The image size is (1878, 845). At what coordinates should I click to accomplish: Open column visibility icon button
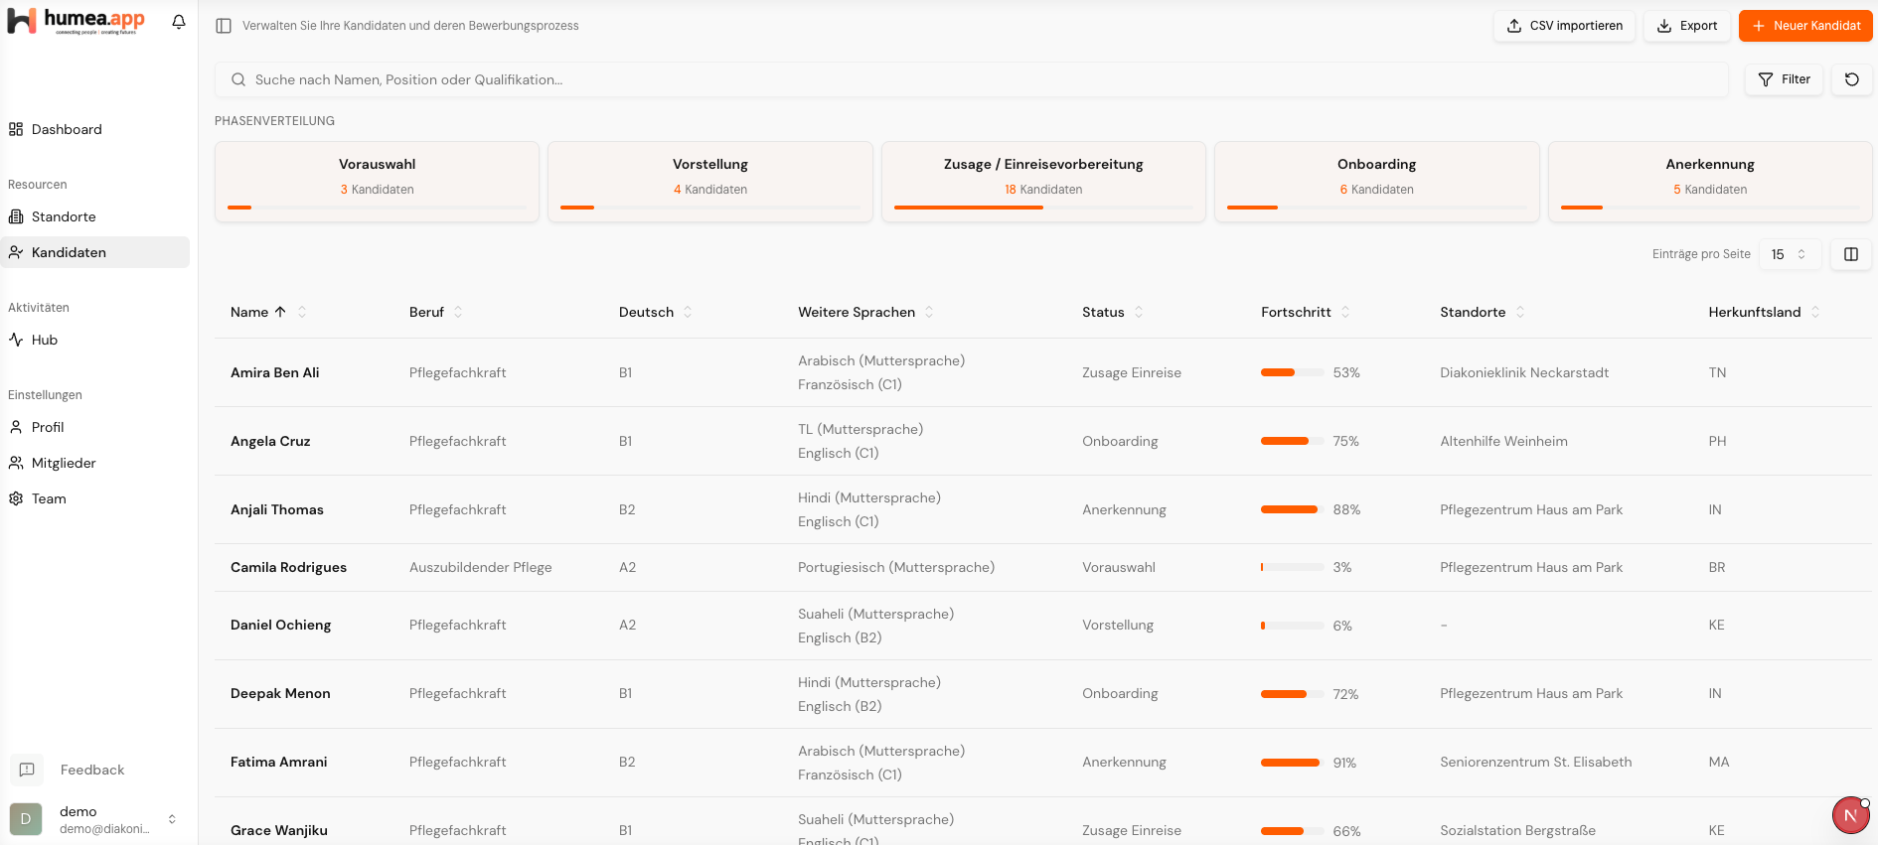tap(1851, 254)
